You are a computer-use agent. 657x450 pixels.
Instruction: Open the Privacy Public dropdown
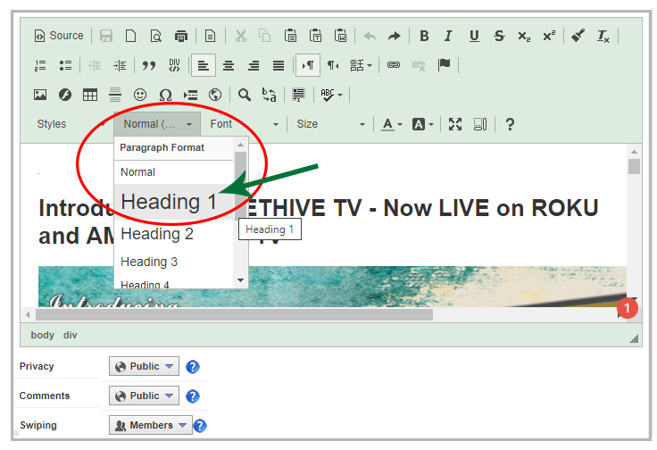(x=144, y=366)
